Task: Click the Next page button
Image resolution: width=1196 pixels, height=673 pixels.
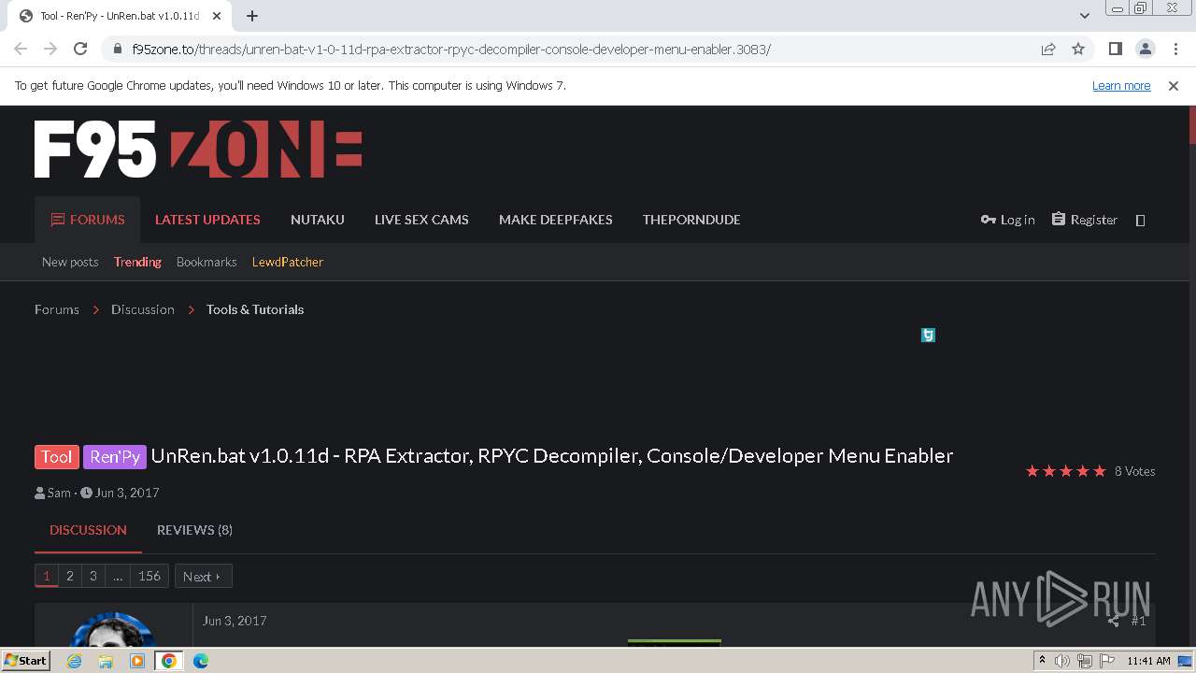Action: (203, 576)
